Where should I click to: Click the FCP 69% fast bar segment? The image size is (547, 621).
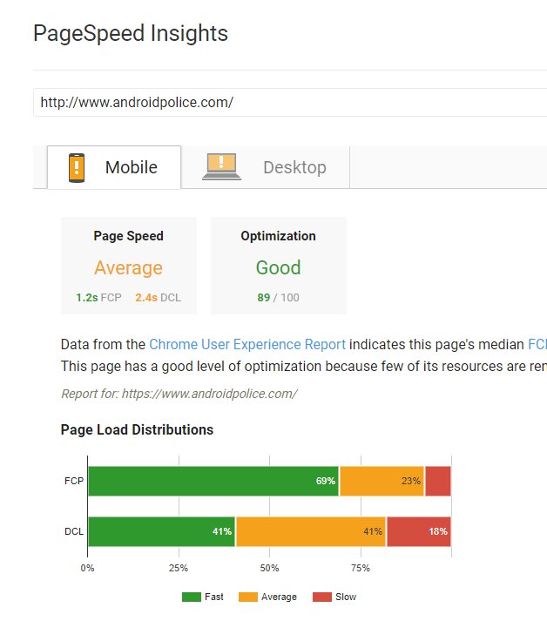(x=213, y=481)
